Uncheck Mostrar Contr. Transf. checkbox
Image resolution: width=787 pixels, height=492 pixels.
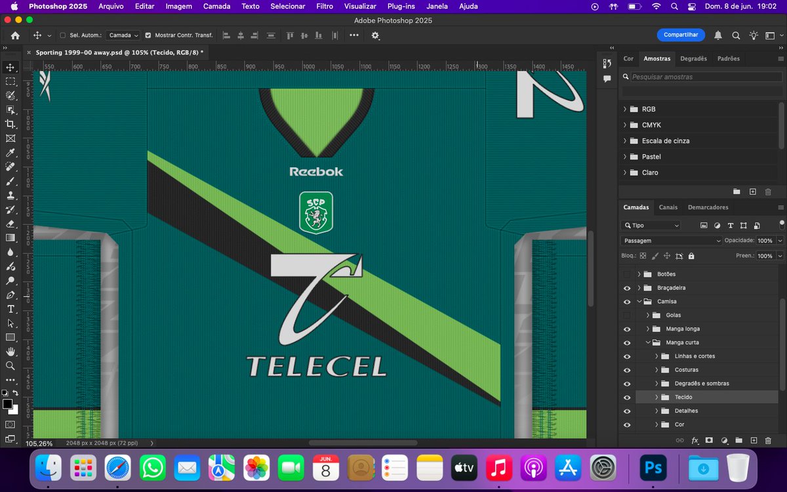(x=148, y=35)
